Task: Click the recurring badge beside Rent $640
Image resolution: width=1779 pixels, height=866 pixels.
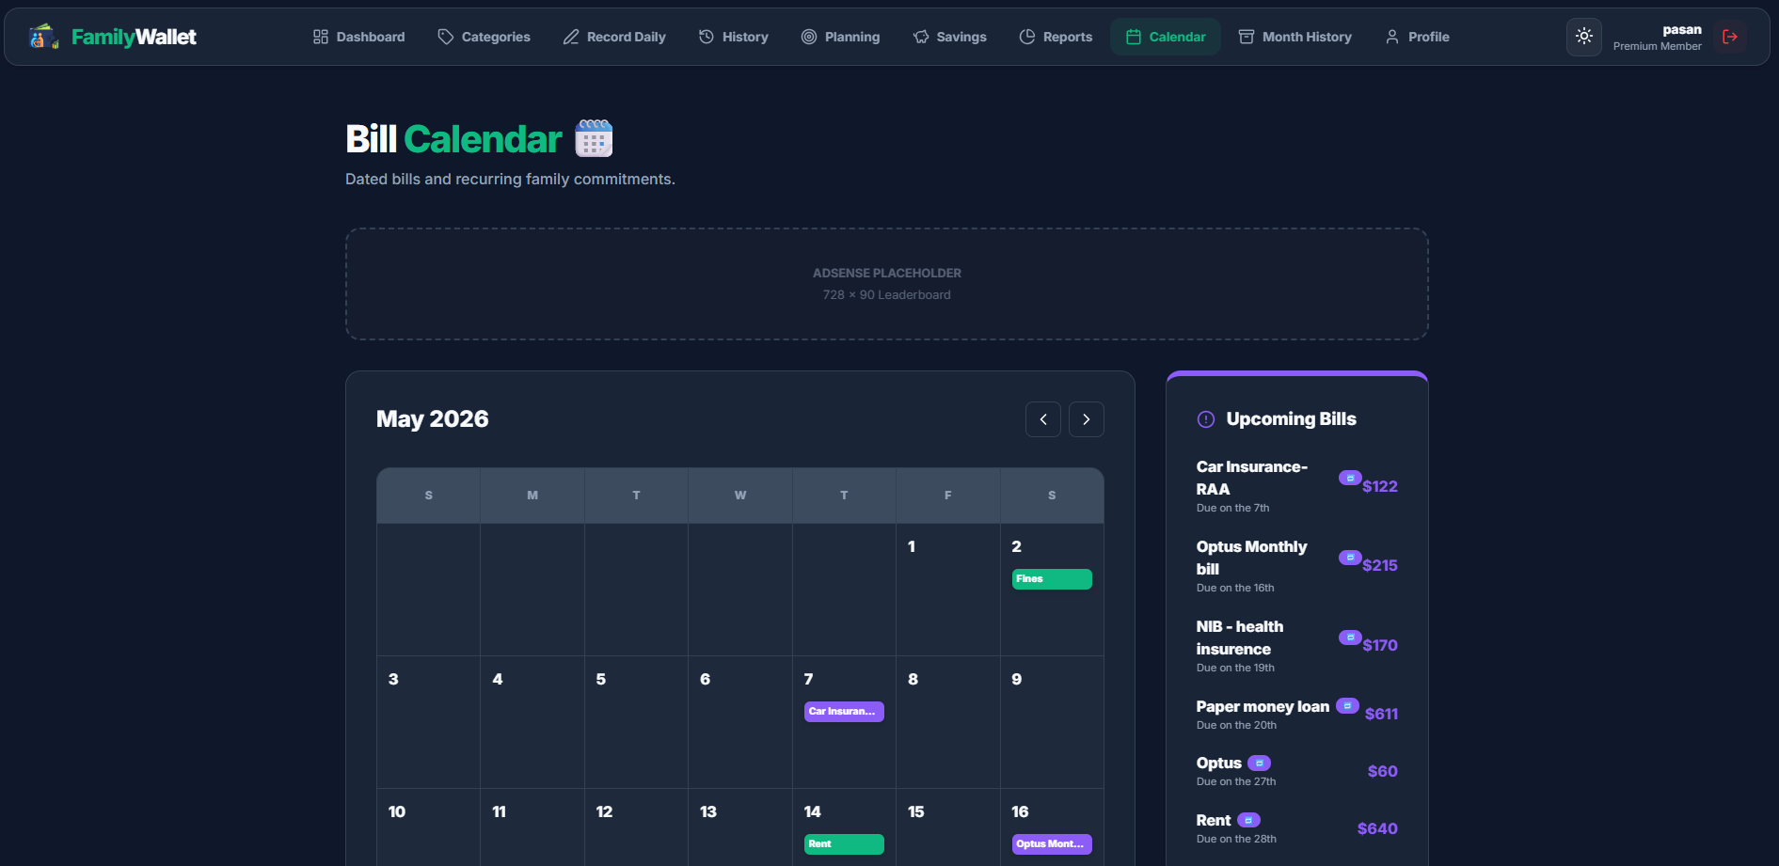Action: (1248, 821)
